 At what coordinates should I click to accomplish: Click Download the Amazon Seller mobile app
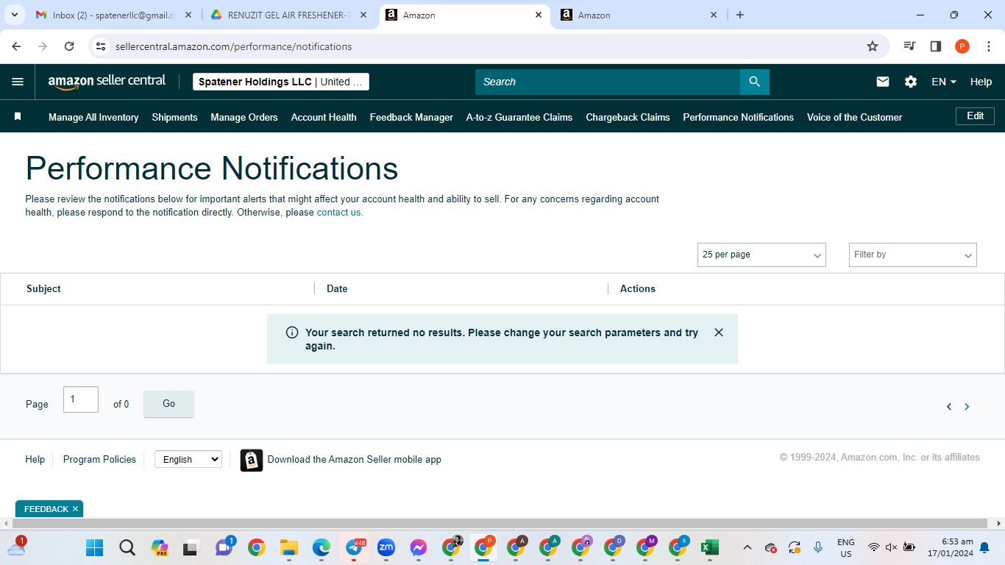354,460
